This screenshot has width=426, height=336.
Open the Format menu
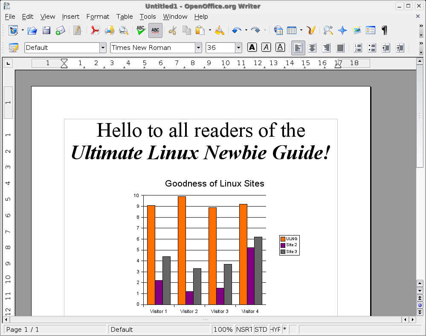[98, 17]
